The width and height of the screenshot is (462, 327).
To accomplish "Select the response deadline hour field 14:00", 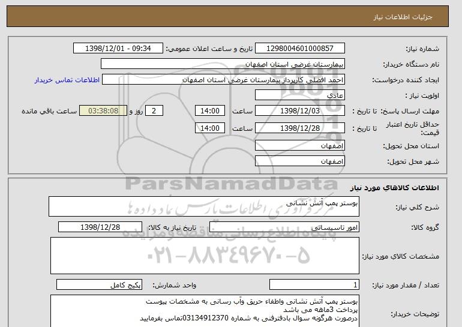I will pos(210,111).
